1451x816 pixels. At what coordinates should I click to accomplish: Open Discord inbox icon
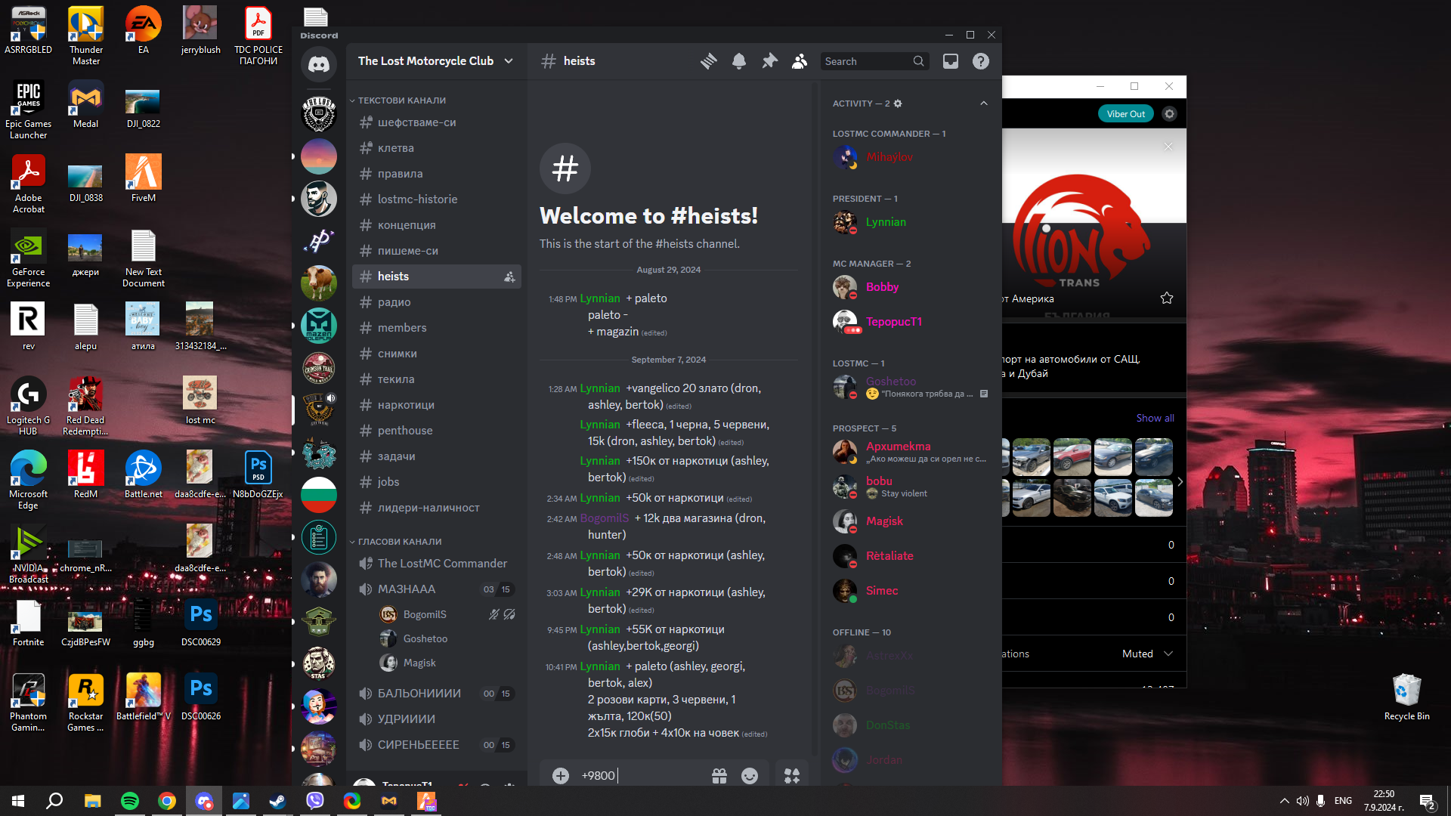click(x=950, y=61)
